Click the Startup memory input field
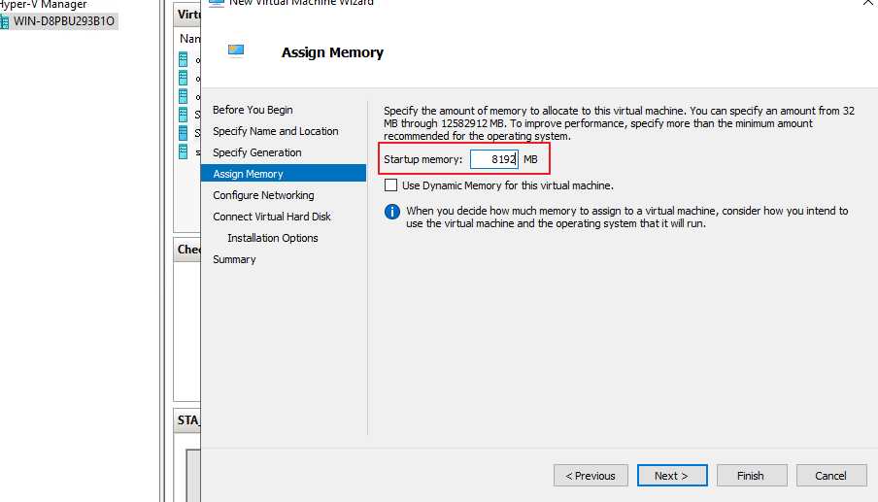 (x=494, y=159)
